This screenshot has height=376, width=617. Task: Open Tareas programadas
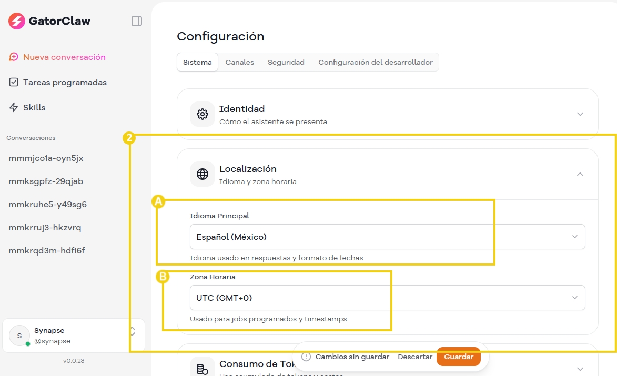click(65, 82)
